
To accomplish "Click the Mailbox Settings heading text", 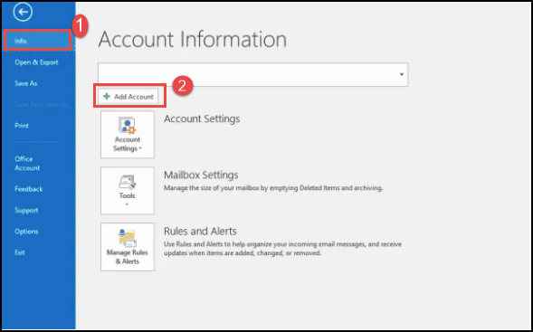I will (201, 175).
